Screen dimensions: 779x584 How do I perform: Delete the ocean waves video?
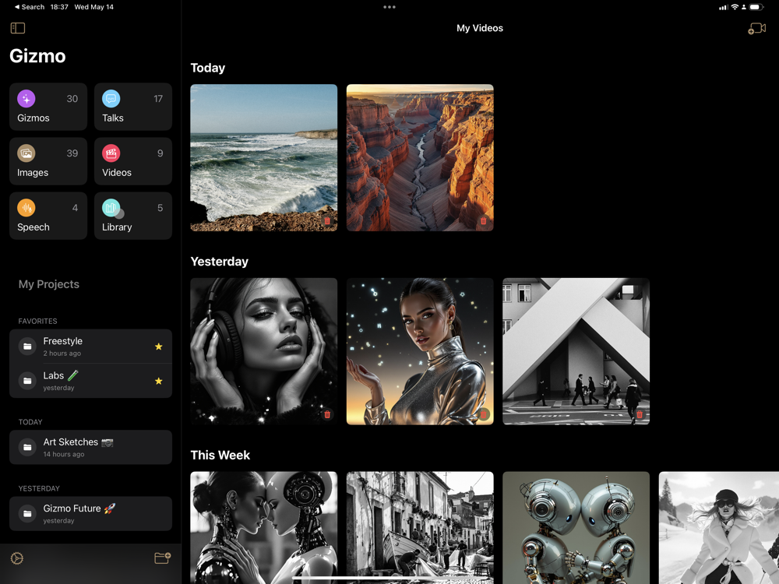pyautogui.click(x=327, y=221)
